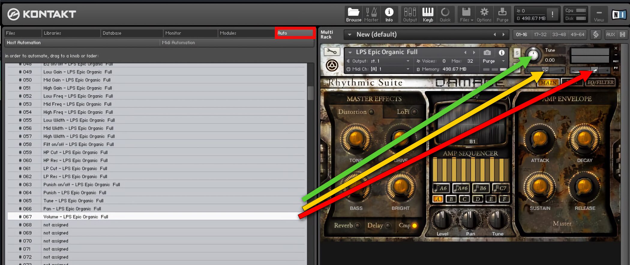Viewport: 630px width, 265px height.
Task: Click the automation list scrollbar
Action: (310, 93)
